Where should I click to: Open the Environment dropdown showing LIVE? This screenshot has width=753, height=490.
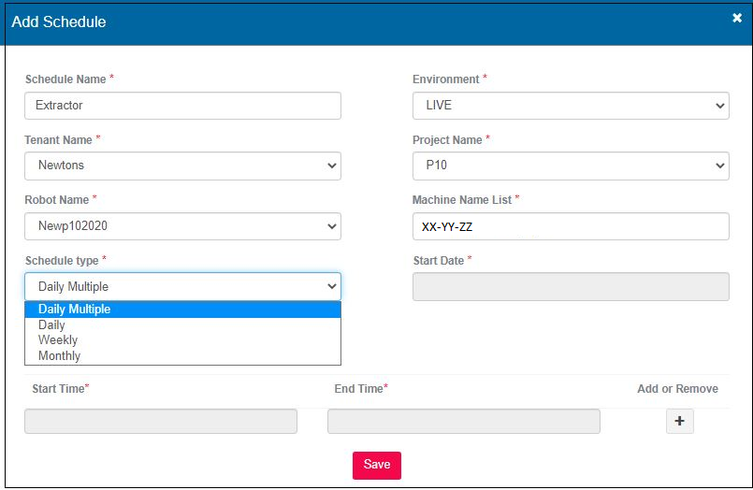570,106
